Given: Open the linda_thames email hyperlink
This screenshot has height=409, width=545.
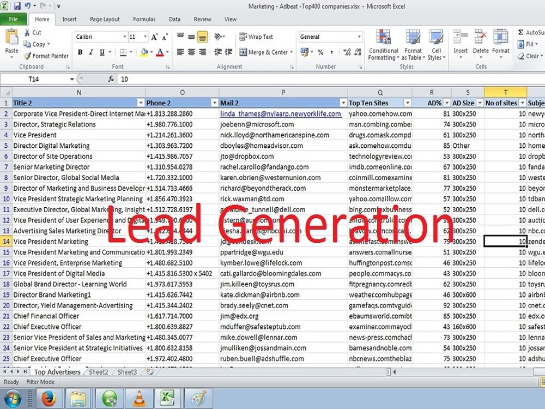Looking at the screenshot, I should tap(281, 113).
